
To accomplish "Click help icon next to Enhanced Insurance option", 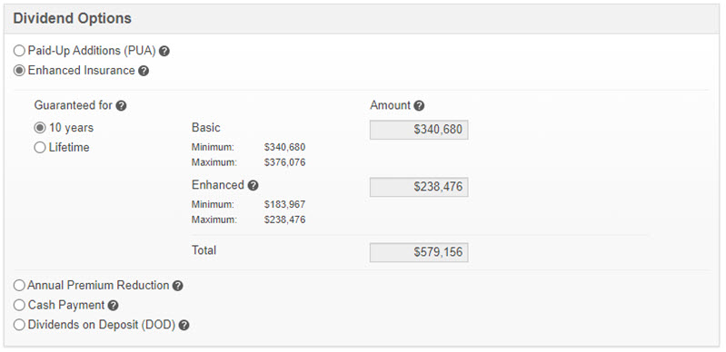I will point(144,72).
